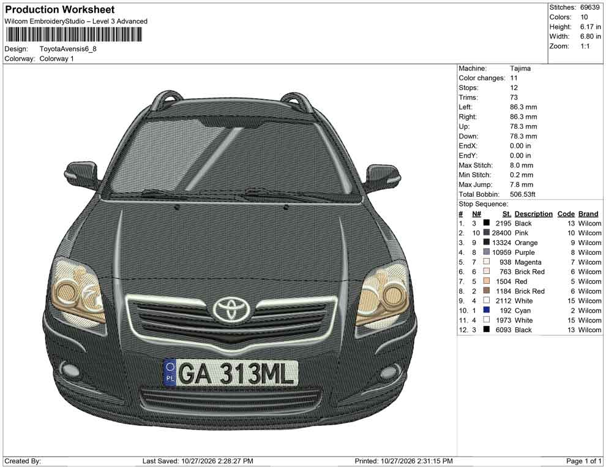Click the Min Stitch value 0.2 mm
606x467 pixels.
coord(522,175)
